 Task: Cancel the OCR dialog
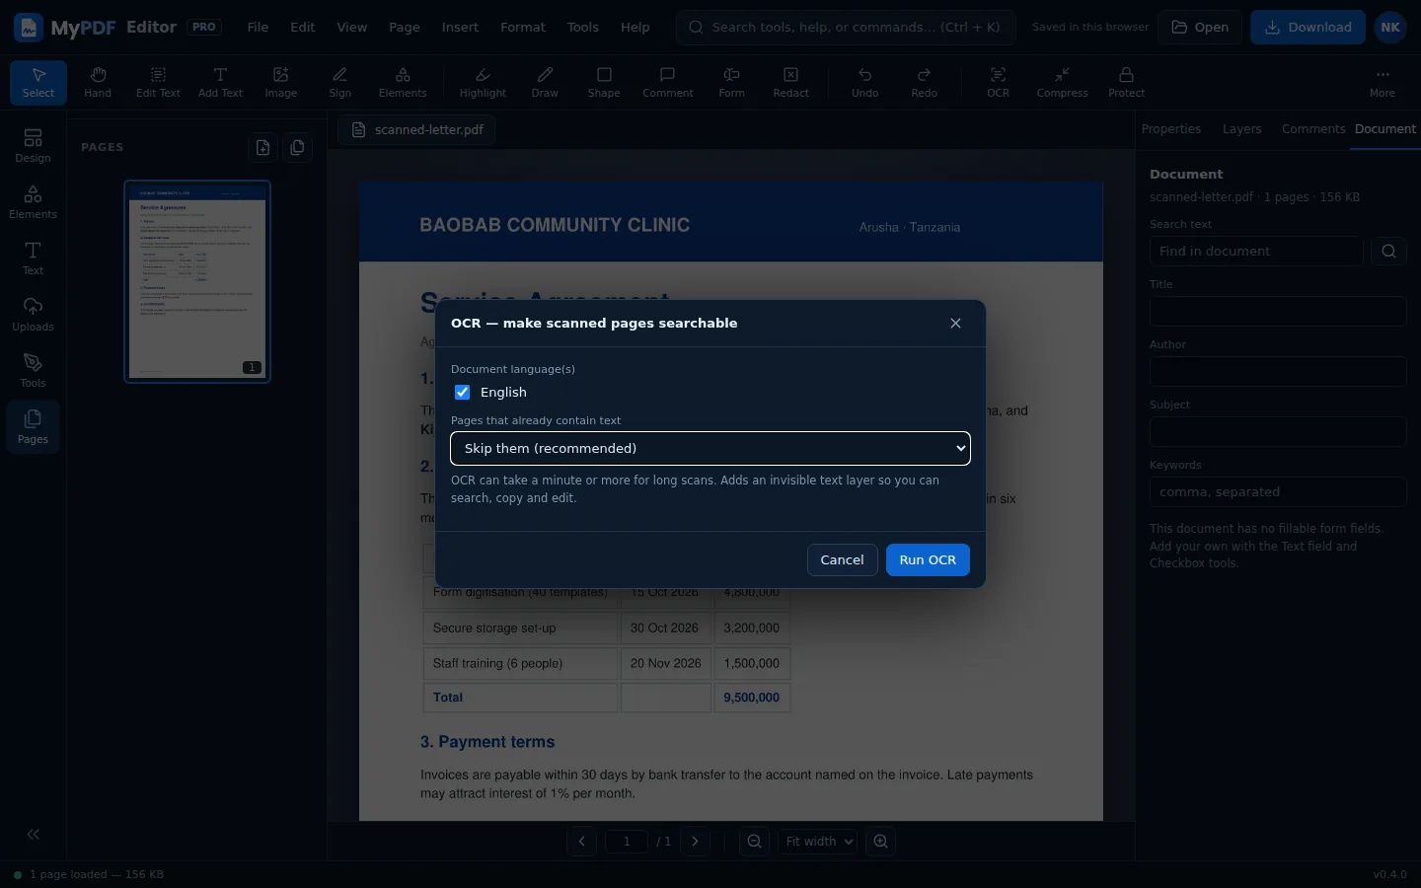(x=842, y=560)
